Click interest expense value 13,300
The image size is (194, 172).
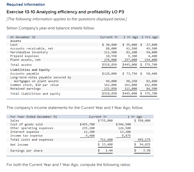pyautogui.click(x=125, y=132)
